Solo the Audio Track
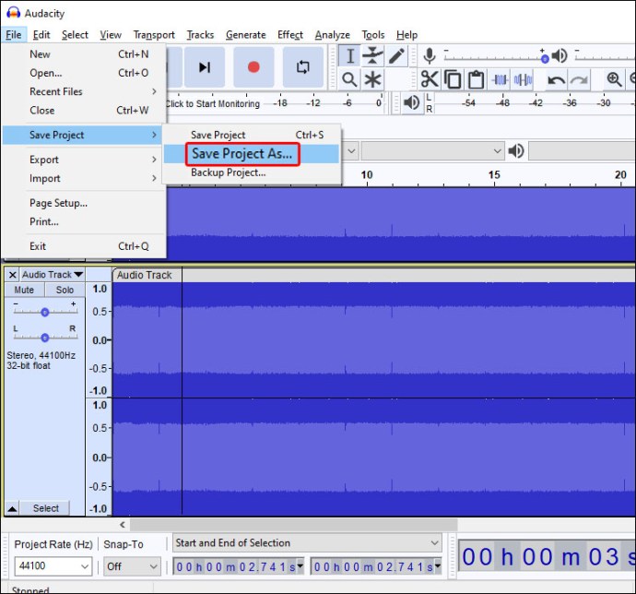This screenshot has height=594, width=636. click(65, 290)
